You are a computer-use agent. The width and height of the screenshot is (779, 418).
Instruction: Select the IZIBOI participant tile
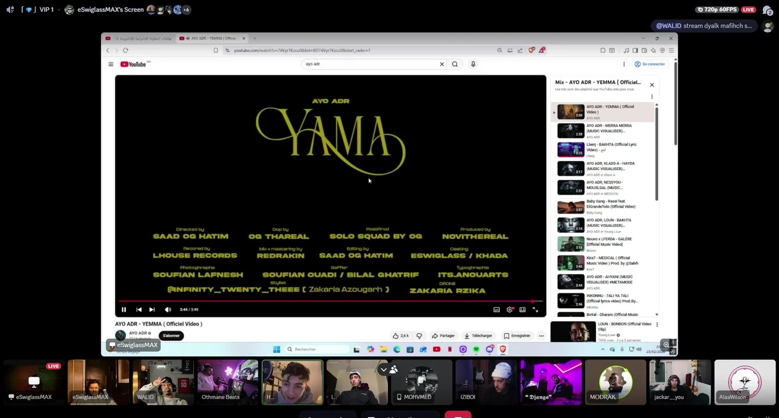tap(486, 382)
